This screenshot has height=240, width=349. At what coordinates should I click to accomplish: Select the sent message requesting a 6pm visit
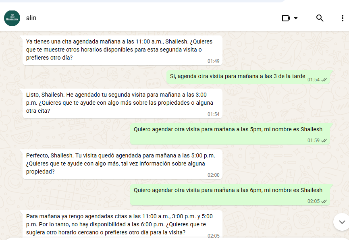click(x=230, y=195)
